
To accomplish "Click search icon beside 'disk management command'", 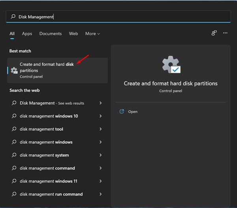I will click(14, 168).
